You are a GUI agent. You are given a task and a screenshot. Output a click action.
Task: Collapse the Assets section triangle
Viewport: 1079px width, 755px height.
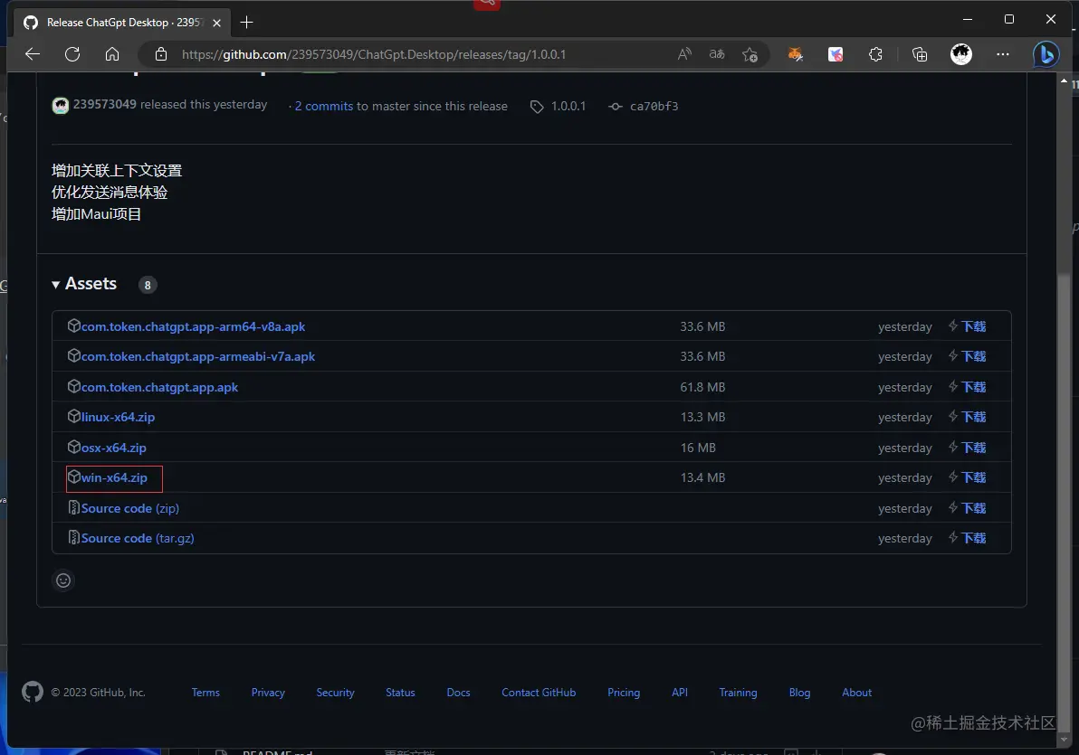click(56, 285)
